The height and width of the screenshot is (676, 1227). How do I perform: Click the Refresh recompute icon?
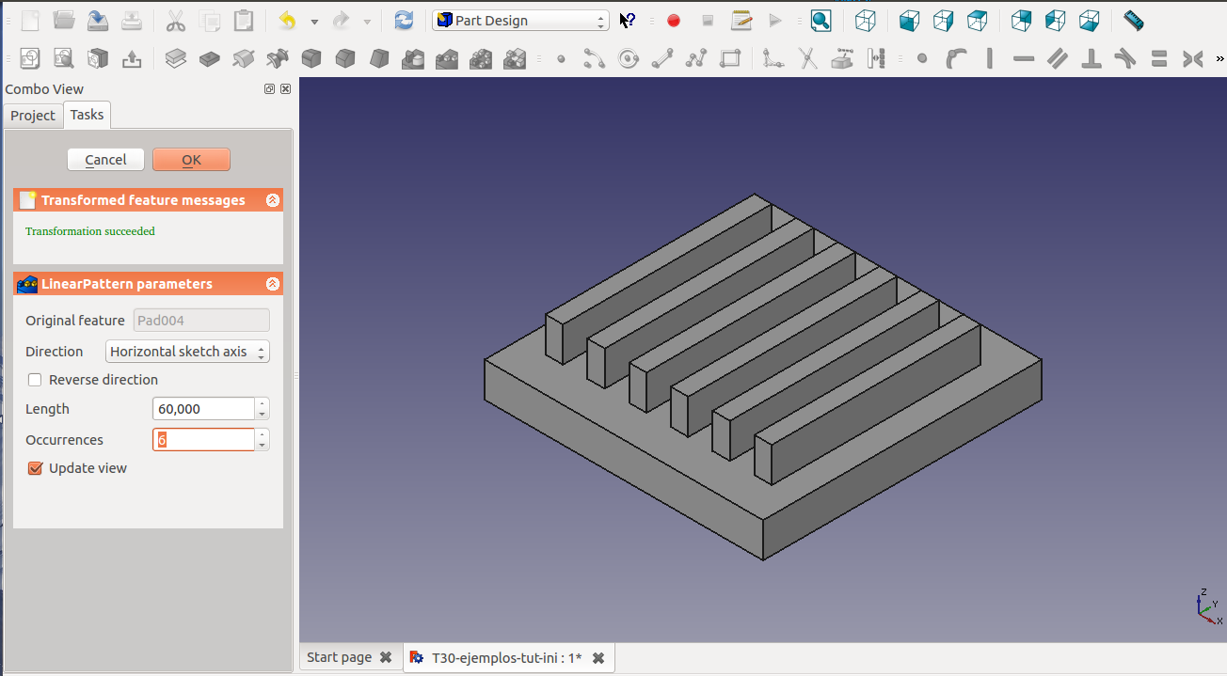tap(404, 20)
